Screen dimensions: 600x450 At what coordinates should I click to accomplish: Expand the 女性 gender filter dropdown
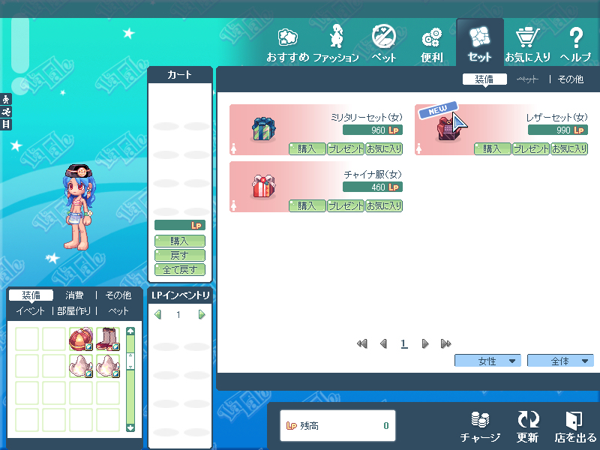487,361
